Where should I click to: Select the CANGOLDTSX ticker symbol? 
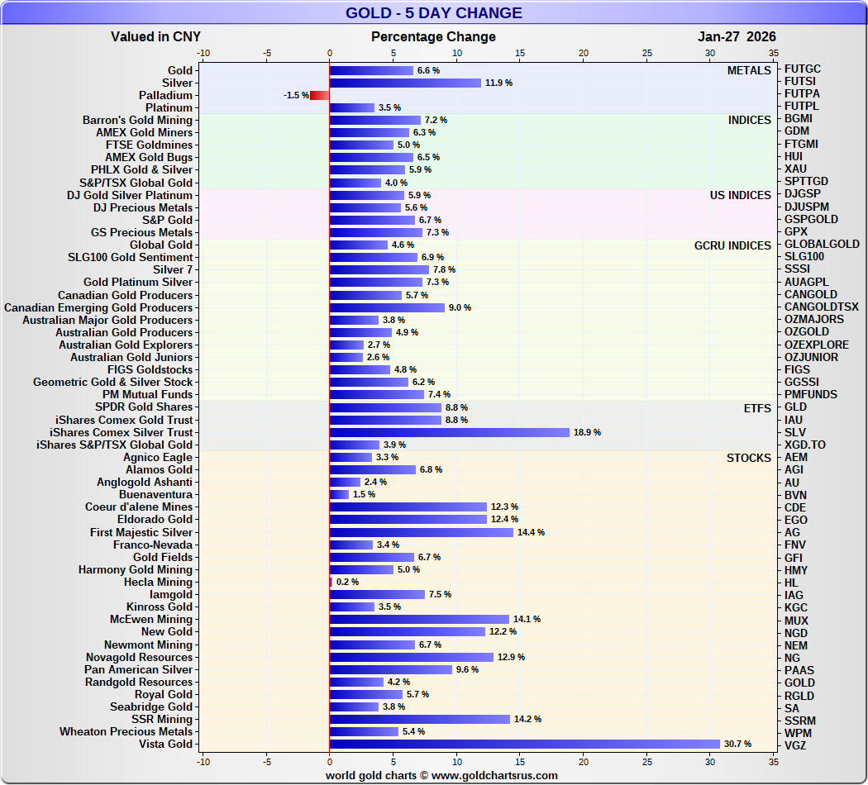tap(821, 307)
